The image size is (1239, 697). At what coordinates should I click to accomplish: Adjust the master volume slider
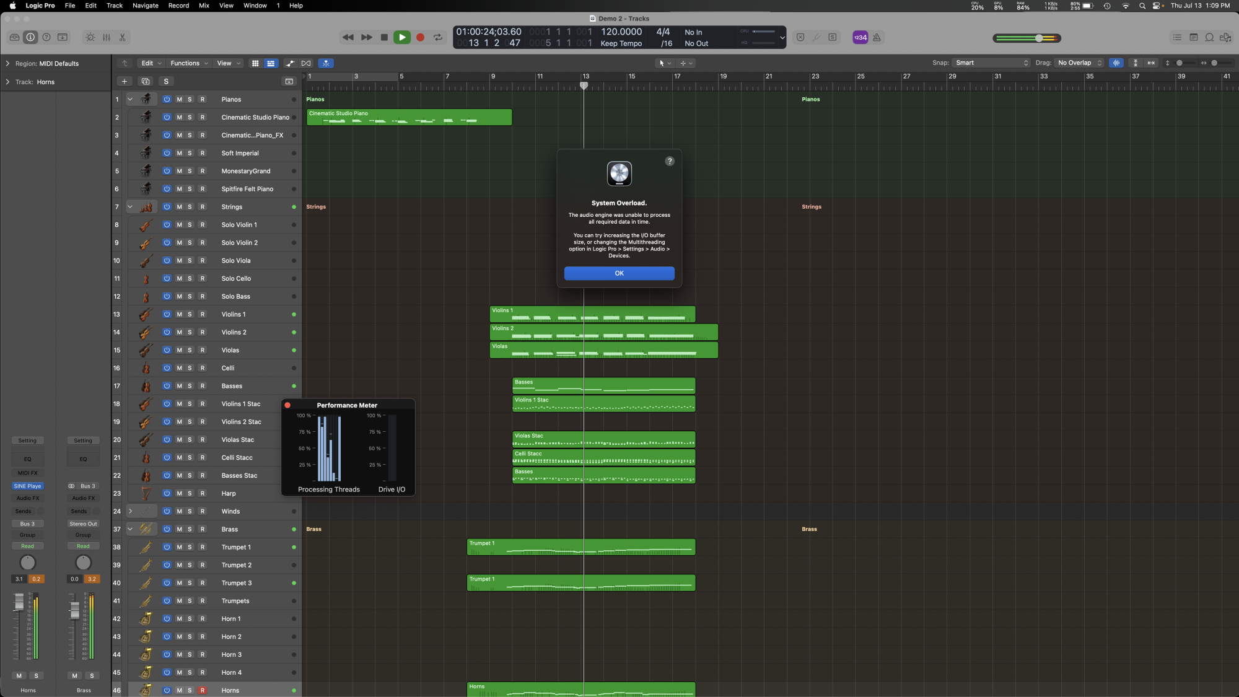click(x=1039, y=38)
